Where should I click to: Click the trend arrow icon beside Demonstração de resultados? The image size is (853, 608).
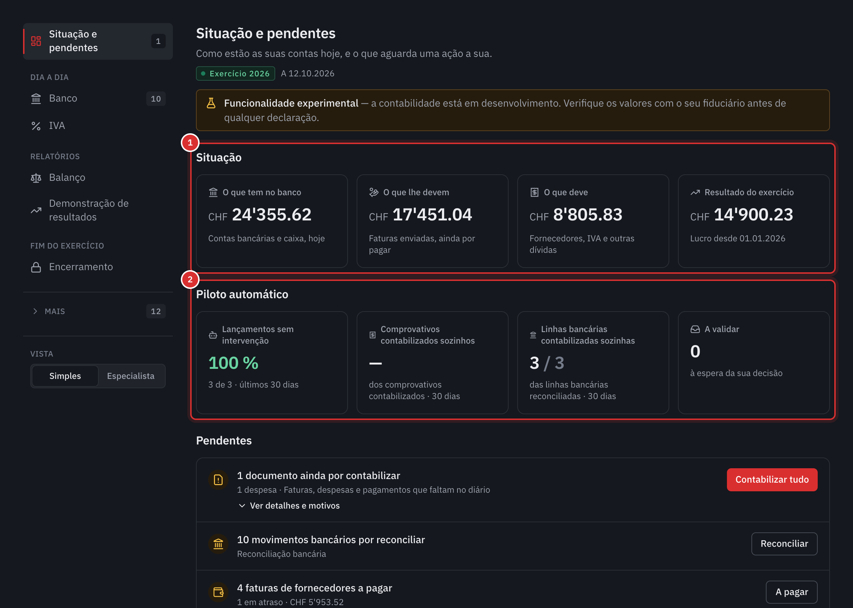(36, 210)
